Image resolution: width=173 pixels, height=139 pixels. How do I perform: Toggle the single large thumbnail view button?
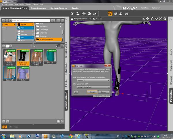click(x=62, y=46)
